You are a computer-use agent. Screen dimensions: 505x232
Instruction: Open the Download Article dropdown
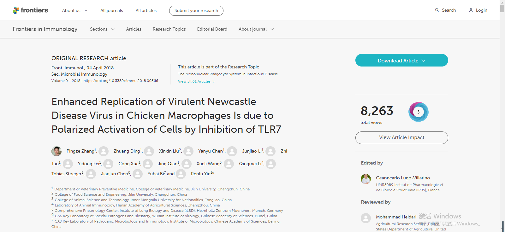point(401,61)
